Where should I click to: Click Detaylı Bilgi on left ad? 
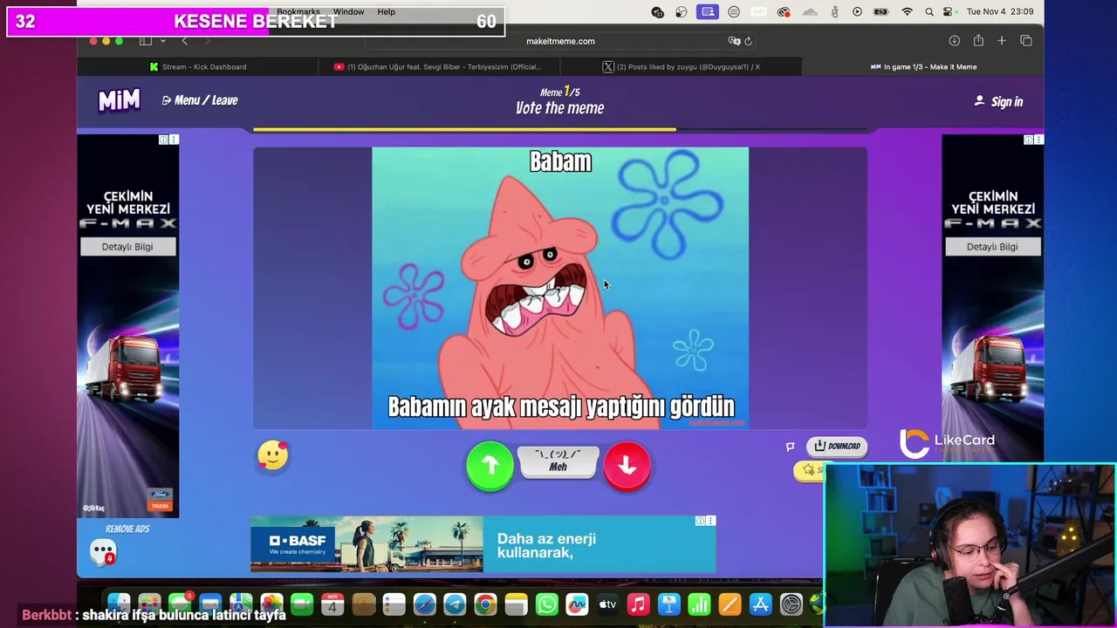click(x=127, y=247)
